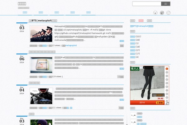Click the "Sep 03 2014" date badge
This screenshot has width=187, height=125.
22,28
